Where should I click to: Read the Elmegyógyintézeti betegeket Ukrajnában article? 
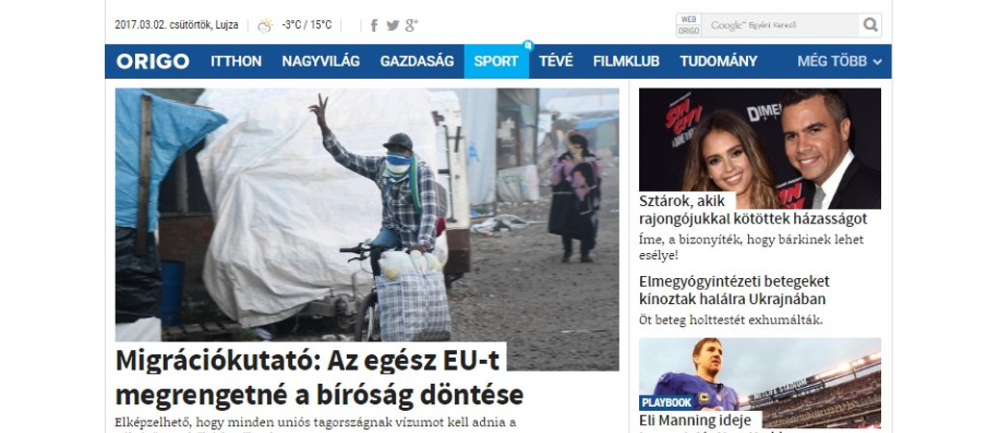point(734,290)
